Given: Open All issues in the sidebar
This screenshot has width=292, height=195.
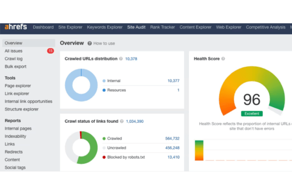Looking at the screenshot, I should pyautogui.click(x=14, y=51).
